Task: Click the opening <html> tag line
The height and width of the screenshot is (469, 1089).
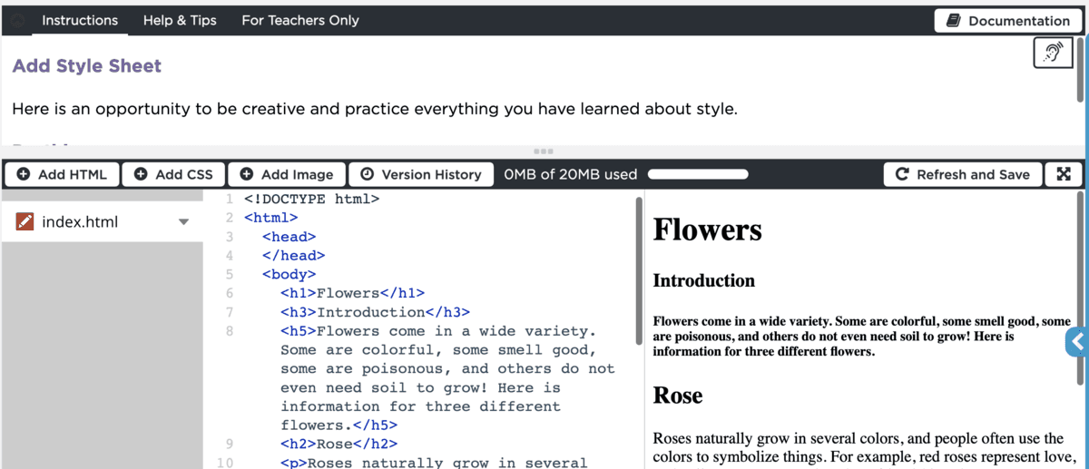Action: 270,218
